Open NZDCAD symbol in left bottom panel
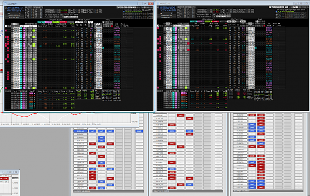The width and height of the screenshot is (310, 196). pos(80,169)
